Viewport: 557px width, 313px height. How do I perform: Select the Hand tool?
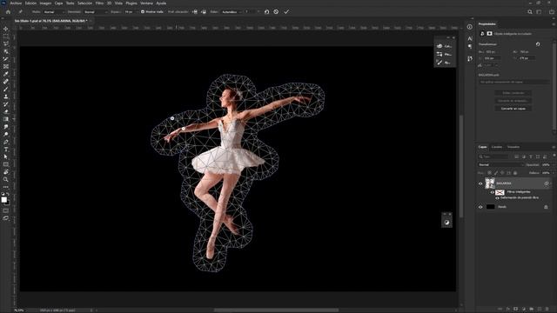[6, 172]
